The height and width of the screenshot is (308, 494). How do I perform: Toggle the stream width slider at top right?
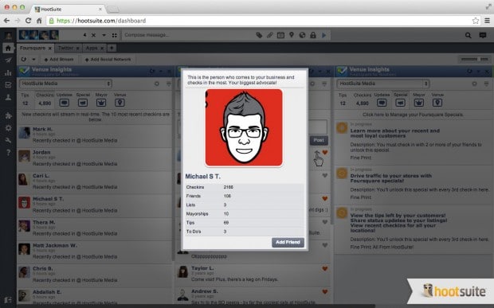coord(474,59)
